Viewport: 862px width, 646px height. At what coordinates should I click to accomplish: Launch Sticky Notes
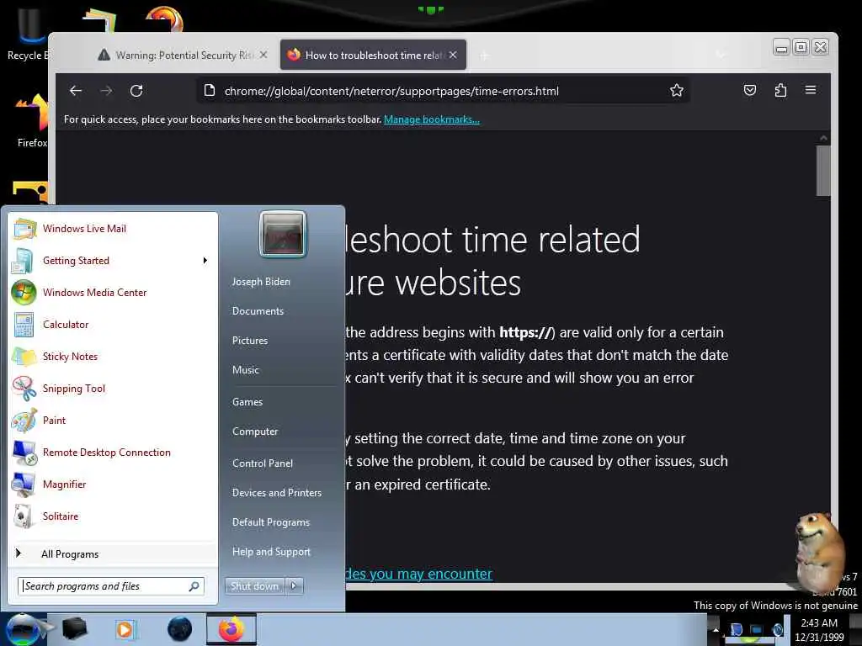(x=113, y=356)
